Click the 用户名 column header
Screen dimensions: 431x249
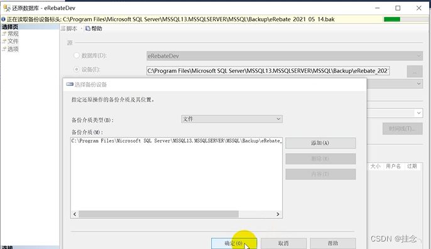coord(393,166)
